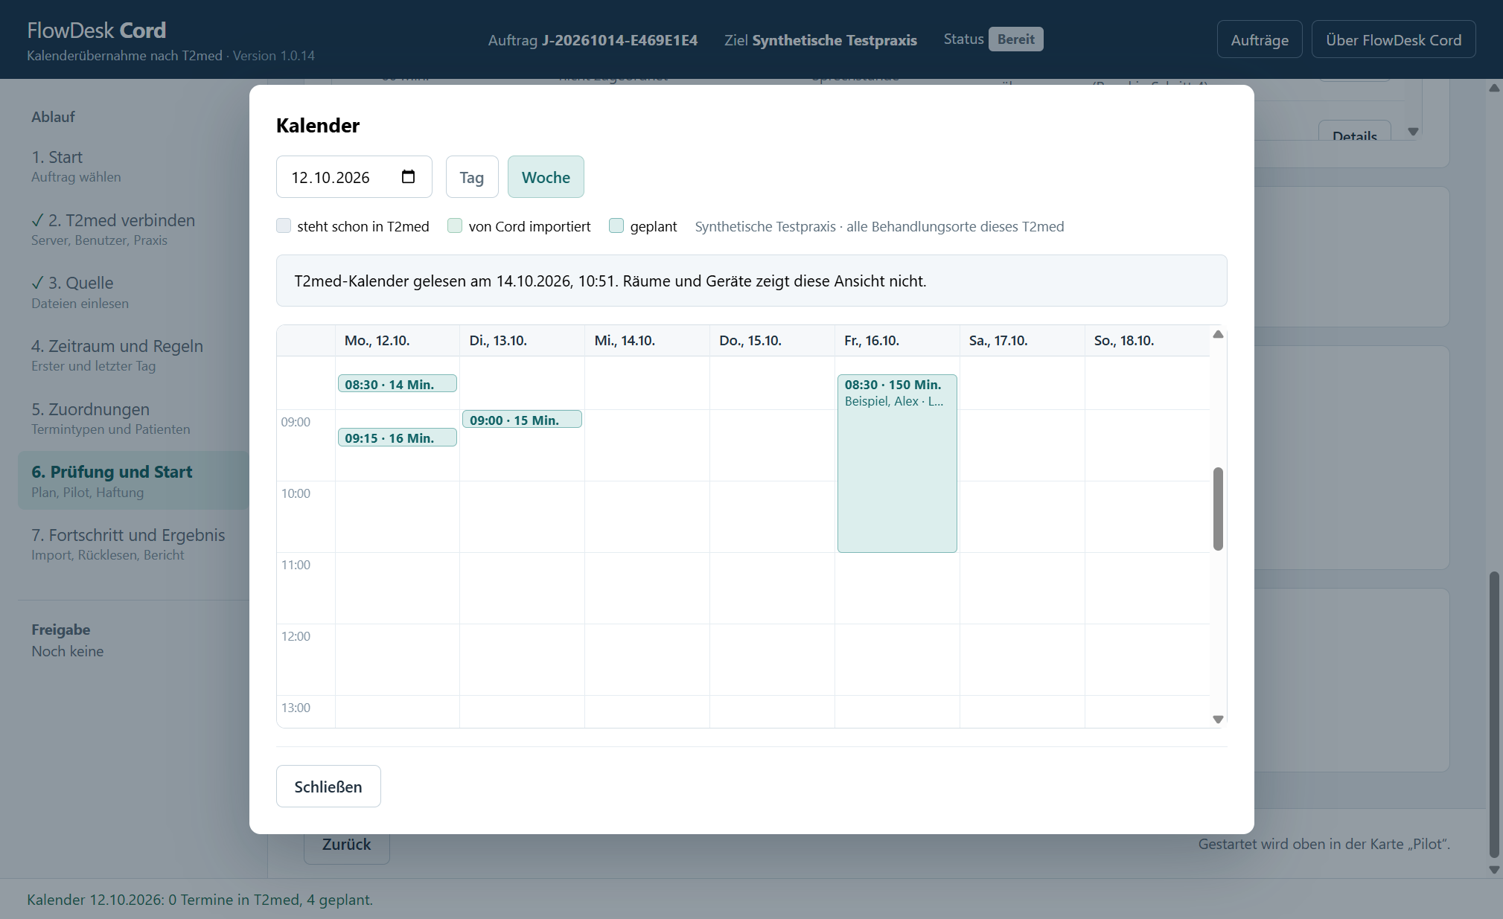
Task: Click the So., 18.10. column header
Action: click(1147, 341)
